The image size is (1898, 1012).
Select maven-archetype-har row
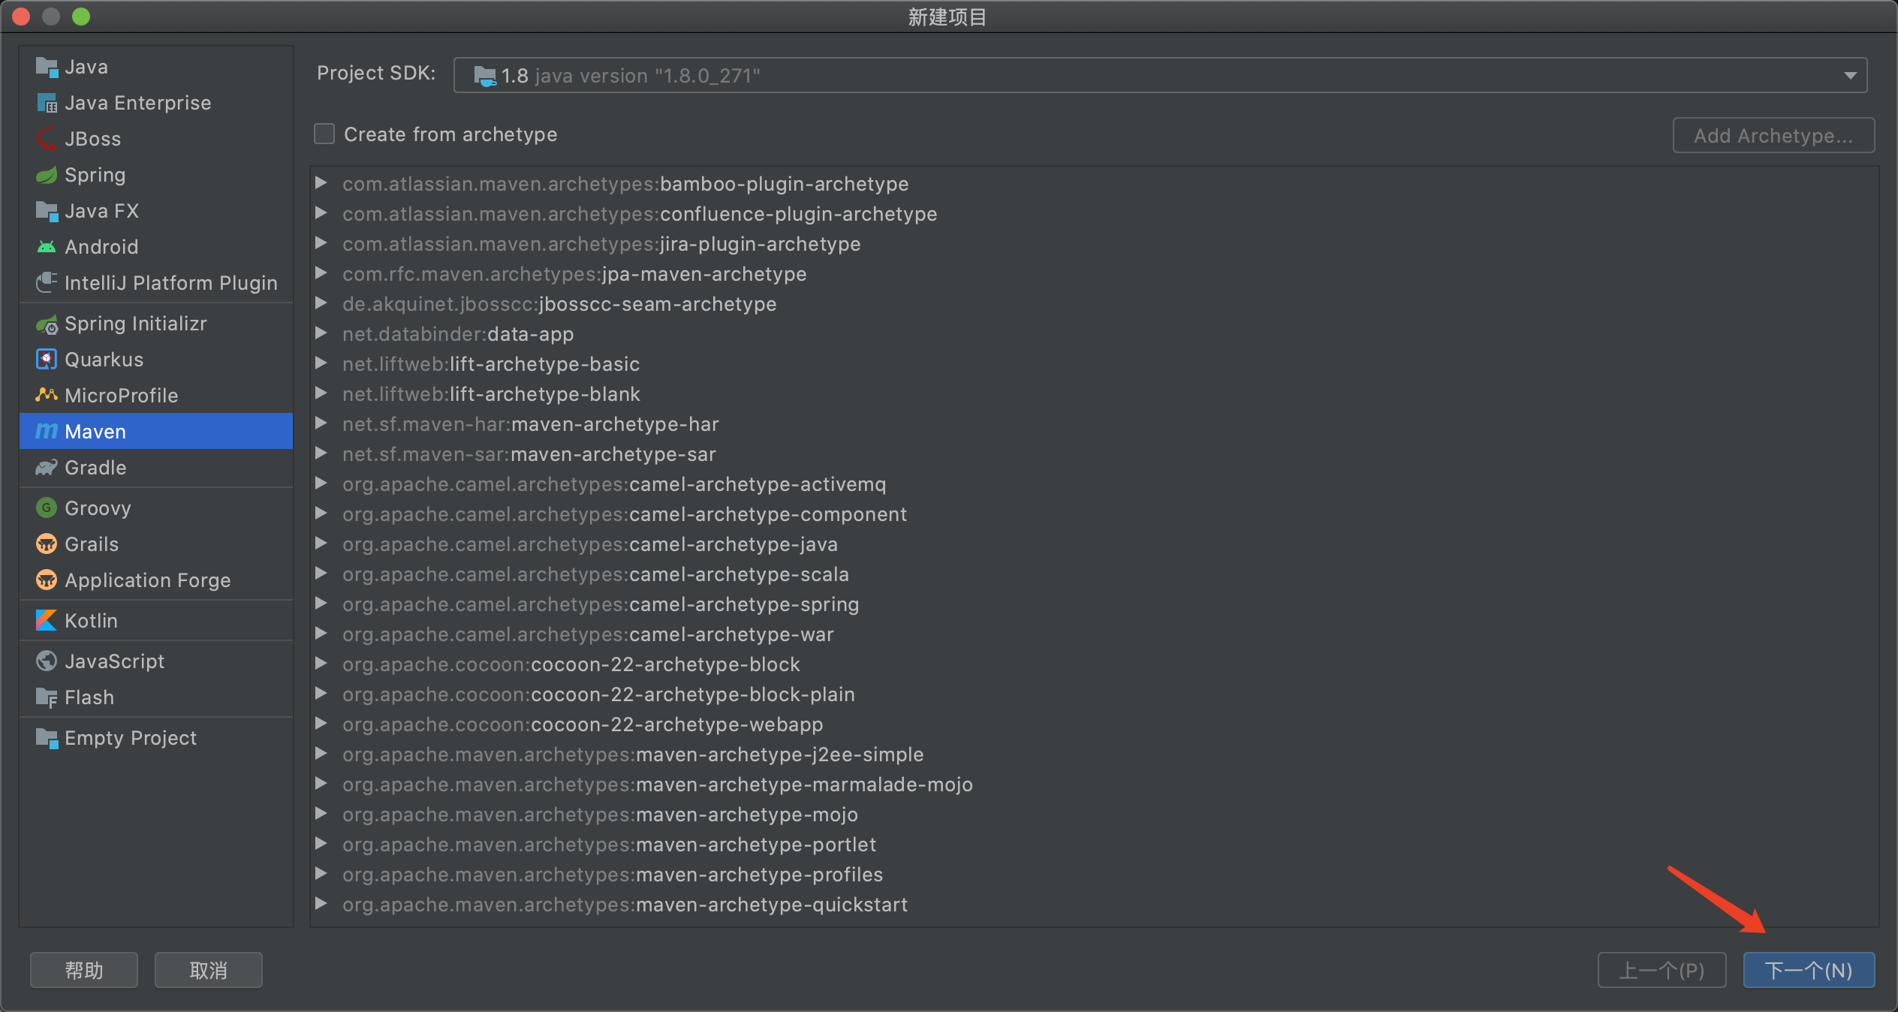[1094, 424]
